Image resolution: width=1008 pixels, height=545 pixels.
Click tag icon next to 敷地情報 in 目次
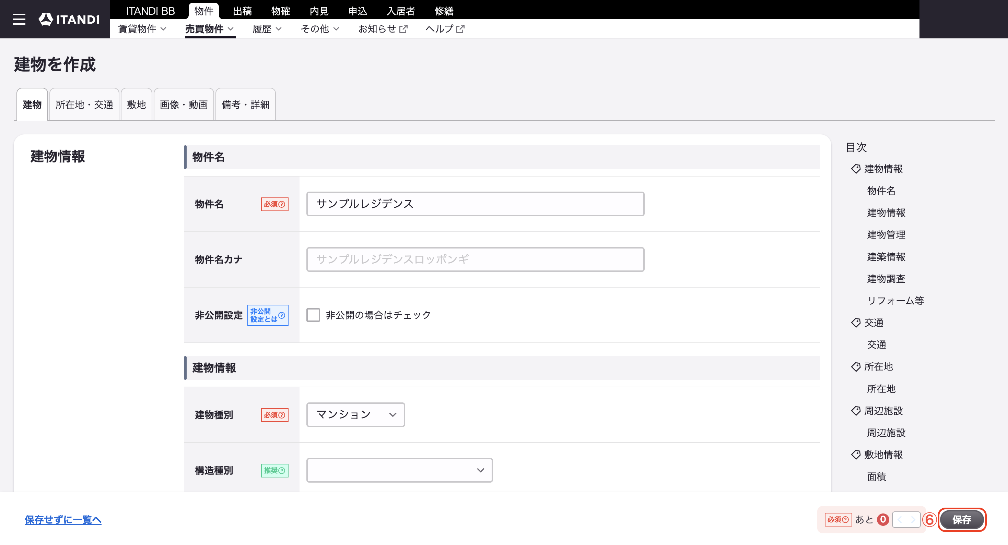[x=856, y=455]
